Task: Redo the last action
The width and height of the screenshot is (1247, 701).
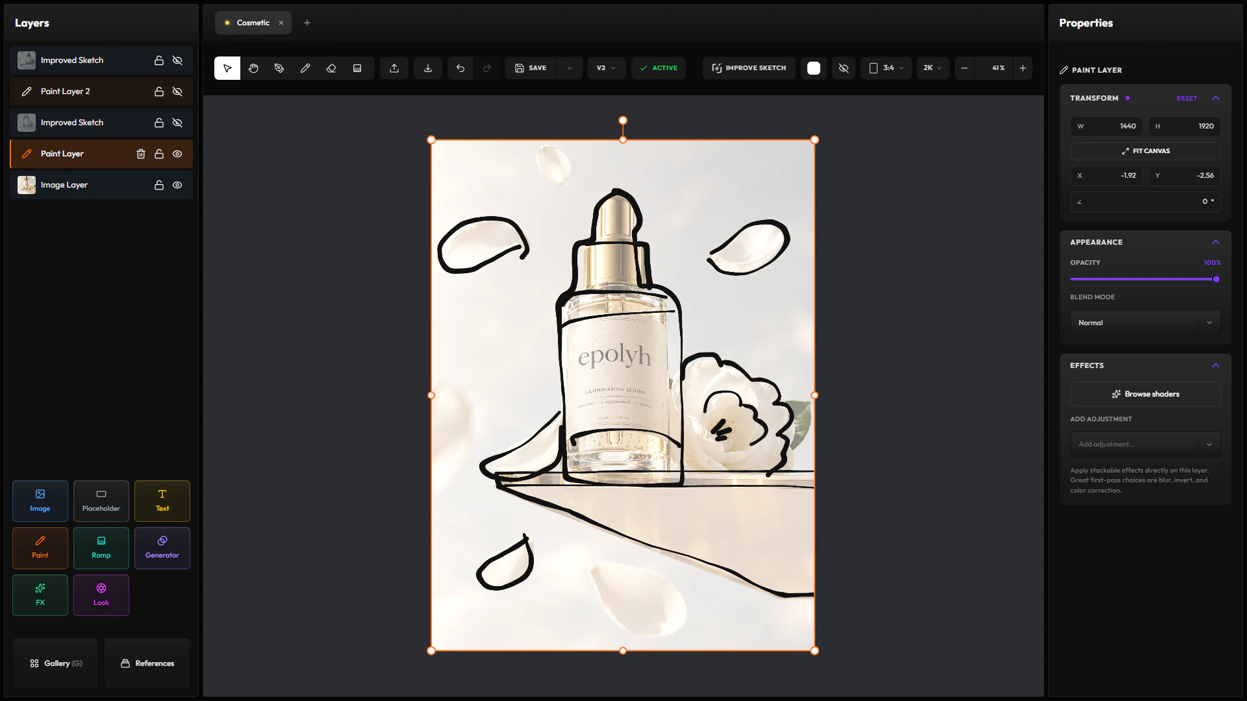Action: point(487,68)
